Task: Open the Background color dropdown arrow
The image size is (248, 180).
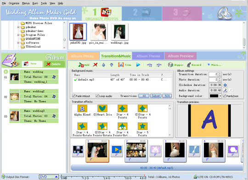Action: 220,96
